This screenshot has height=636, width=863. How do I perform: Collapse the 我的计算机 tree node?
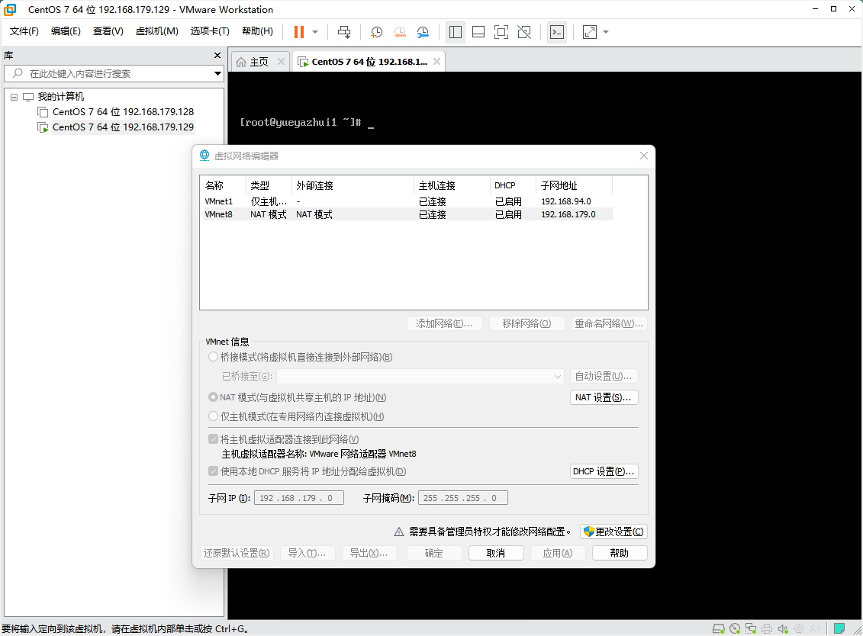point(14,97)
